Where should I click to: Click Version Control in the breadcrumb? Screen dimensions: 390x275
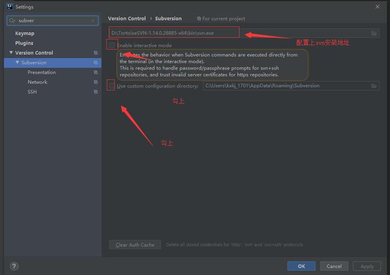127,19
